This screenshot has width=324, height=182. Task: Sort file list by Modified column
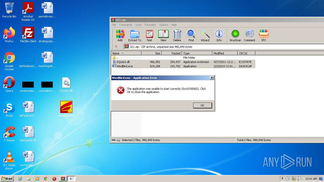pos(225,53)
